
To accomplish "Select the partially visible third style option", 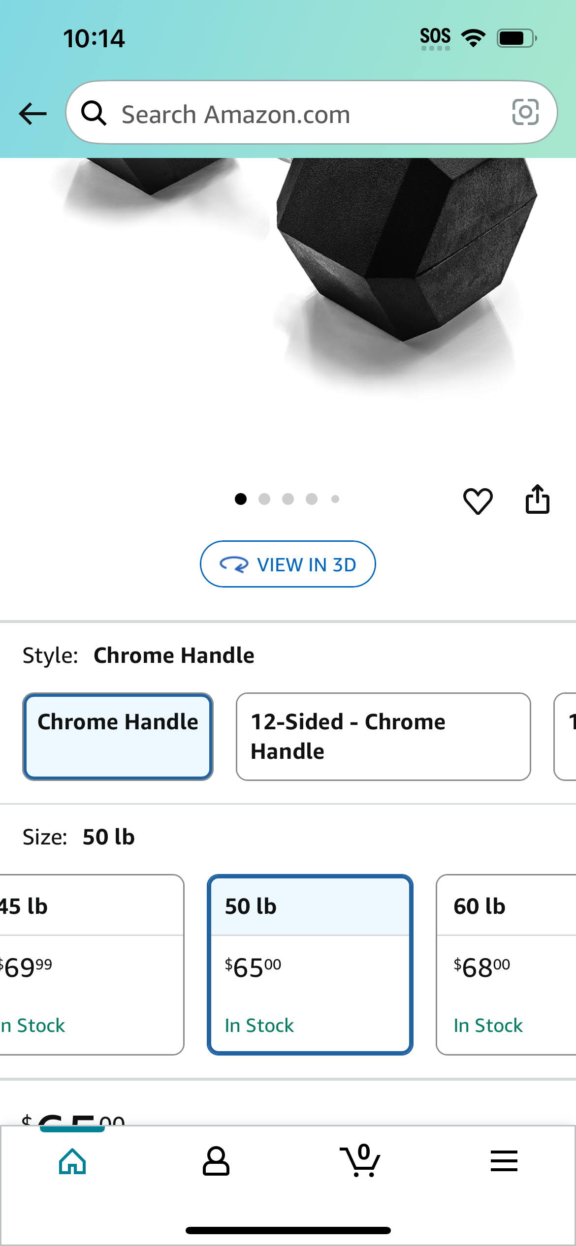I will click(565, 737).
